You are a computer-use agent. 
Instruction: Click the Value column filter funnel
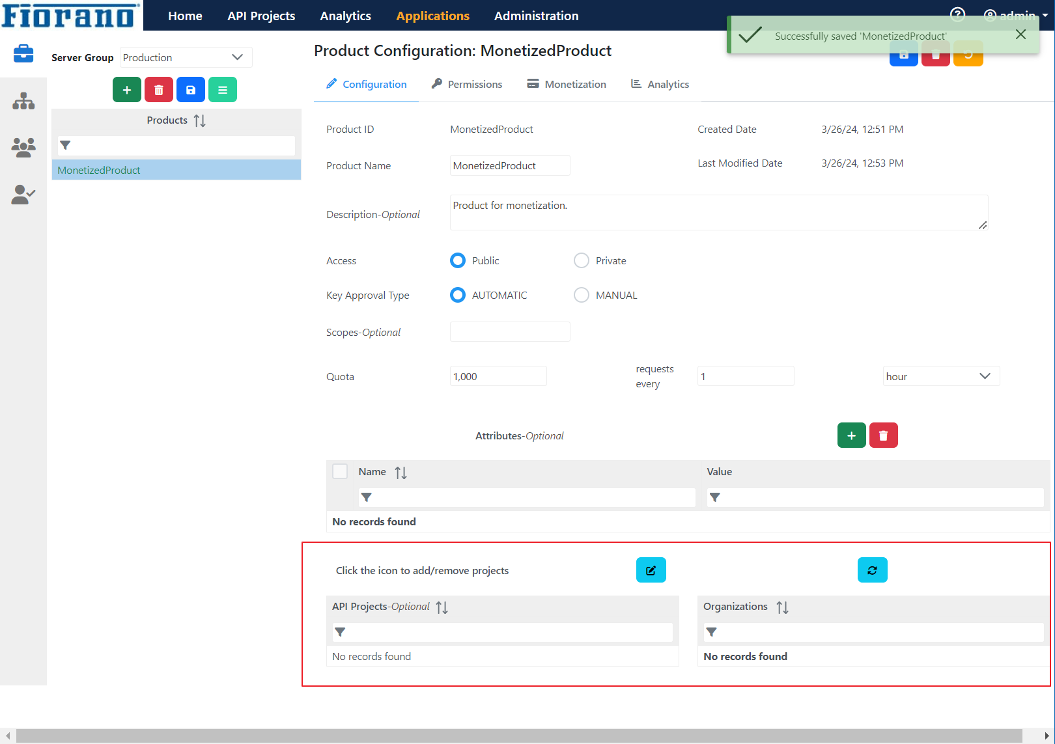(715, 497)
